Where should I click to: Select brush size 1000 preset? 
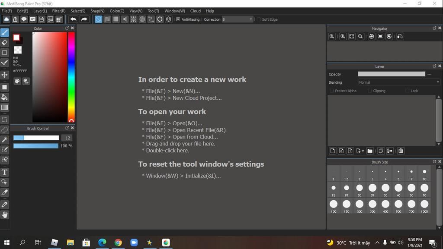(424, 206)
